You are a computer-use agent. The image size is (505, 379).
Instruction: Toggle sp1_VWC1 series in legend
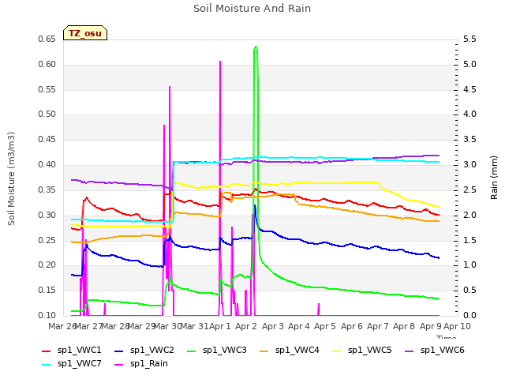click(x=72, y=351)
